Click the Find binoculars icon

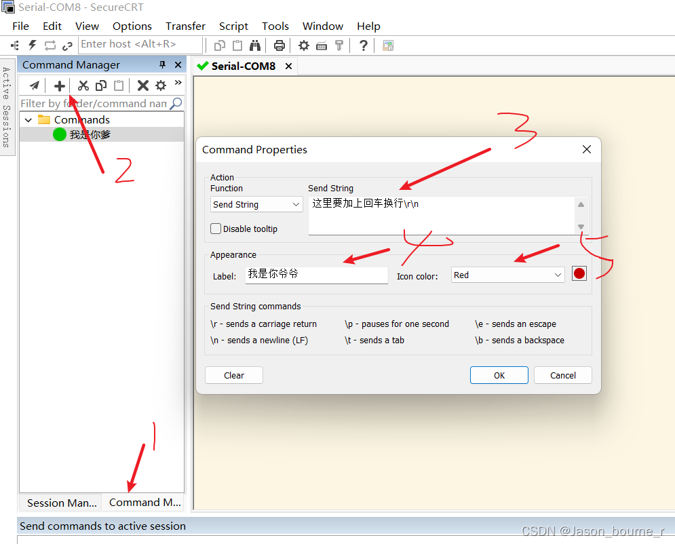click(x=255, y=45)
